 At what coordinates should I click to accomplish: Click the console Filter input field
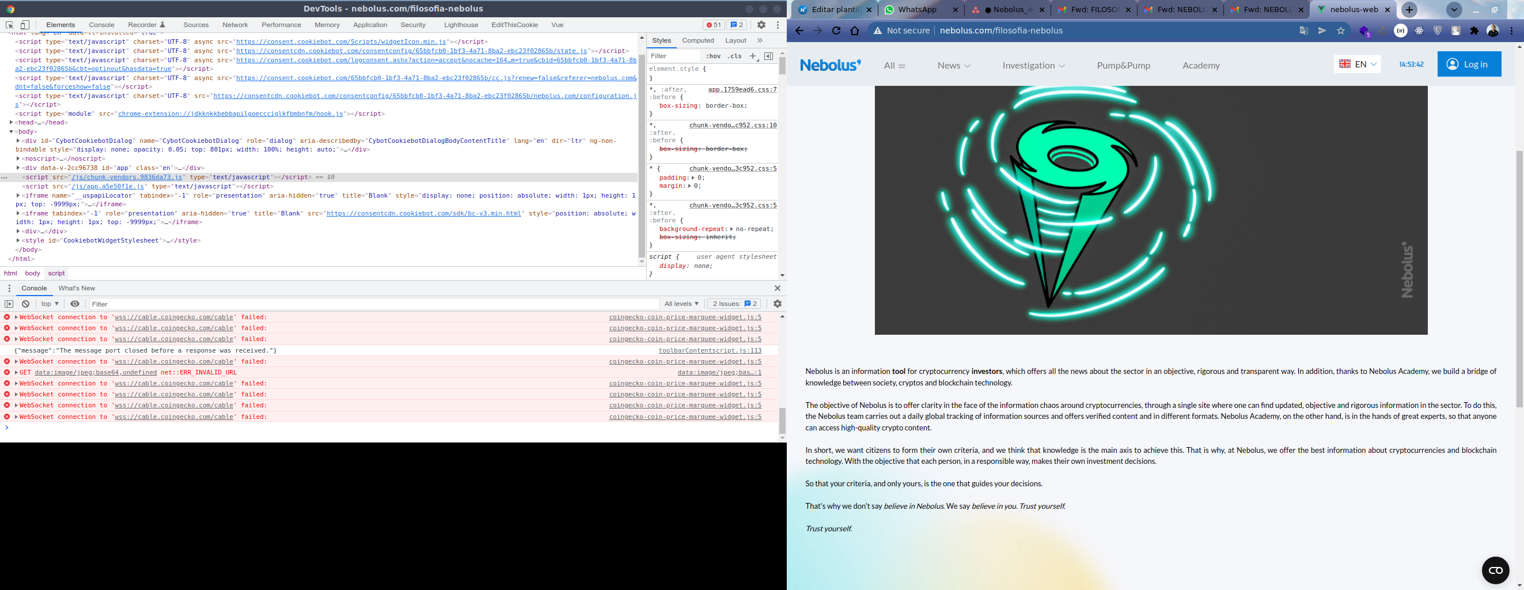[x=373, y=304]
